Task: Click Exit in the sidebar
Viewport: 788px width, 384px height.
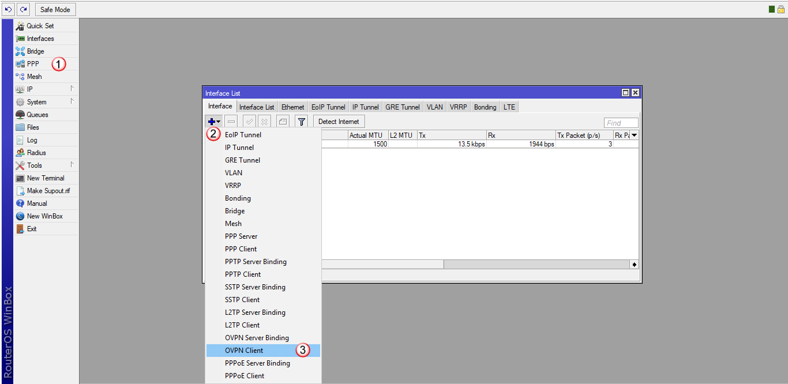Action: [46, 229]
